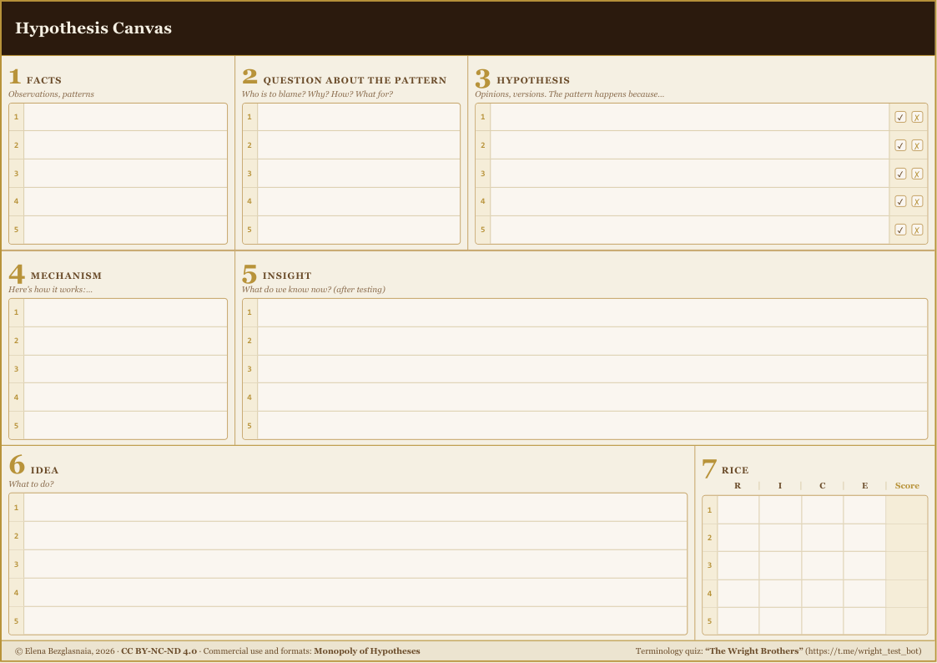Click the I cell in RICE row 1
The height and width of the screenshot is (663, 937).
(780, 510)
